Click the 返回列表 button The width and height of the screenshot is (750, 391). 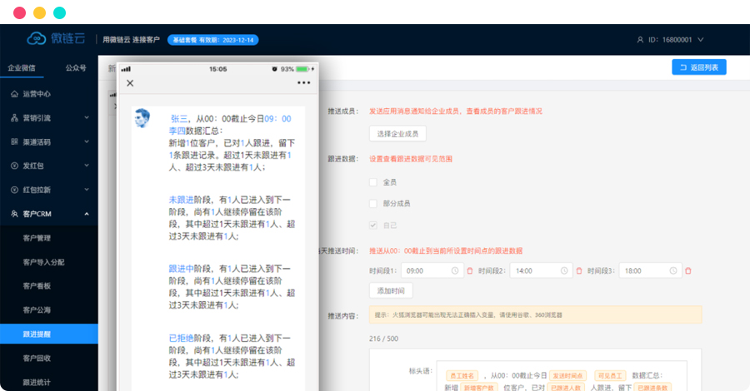(x=698, y=67)
